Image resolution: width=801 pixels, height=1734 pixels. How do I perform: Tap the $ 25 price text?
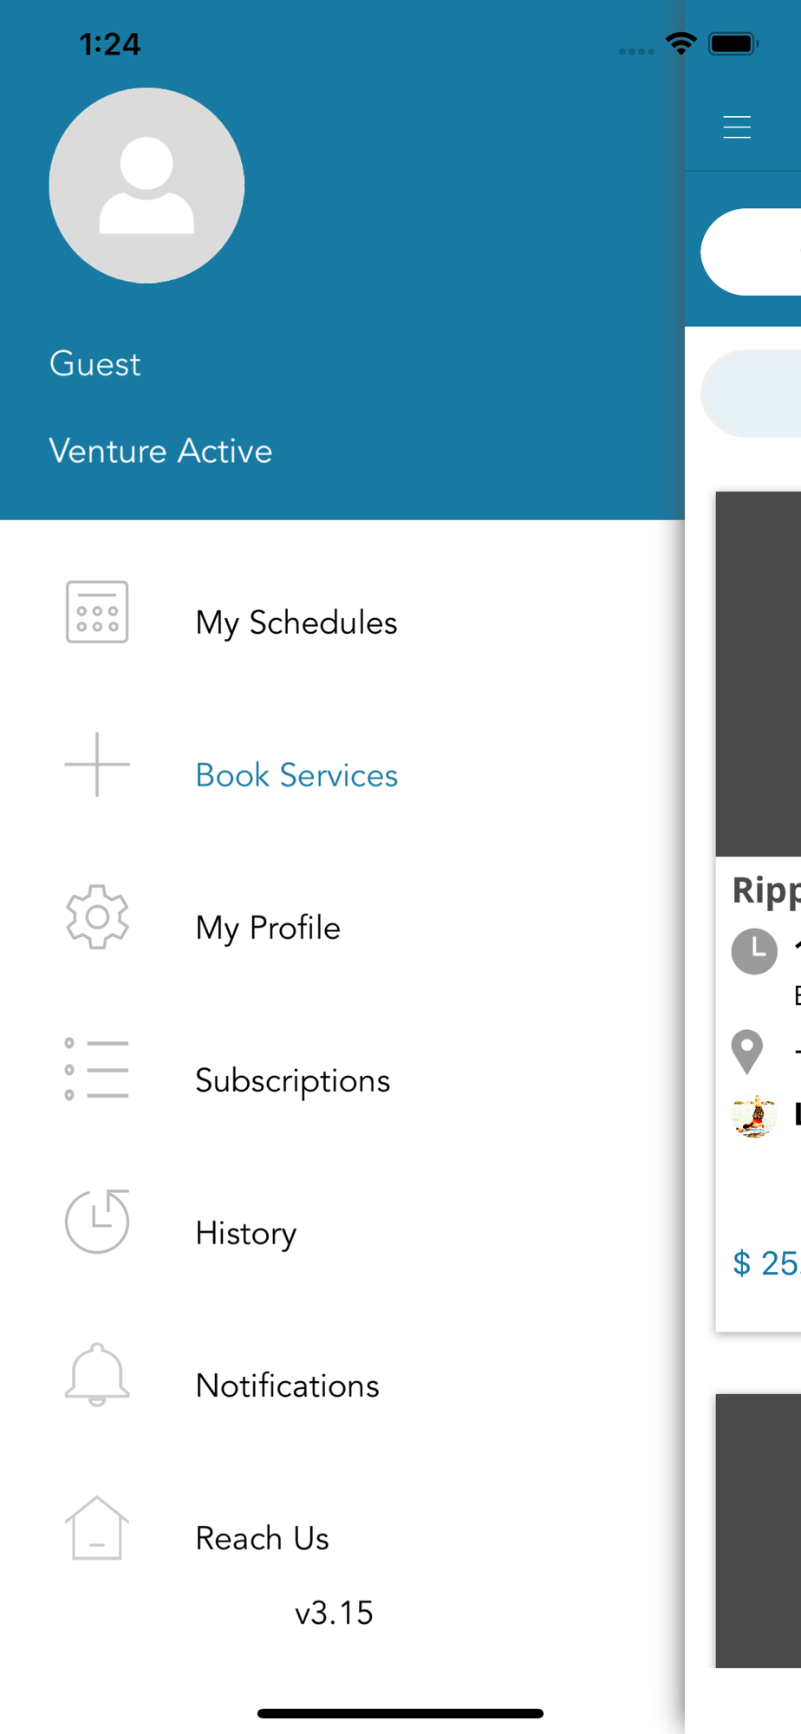[x=766, y=1263]
